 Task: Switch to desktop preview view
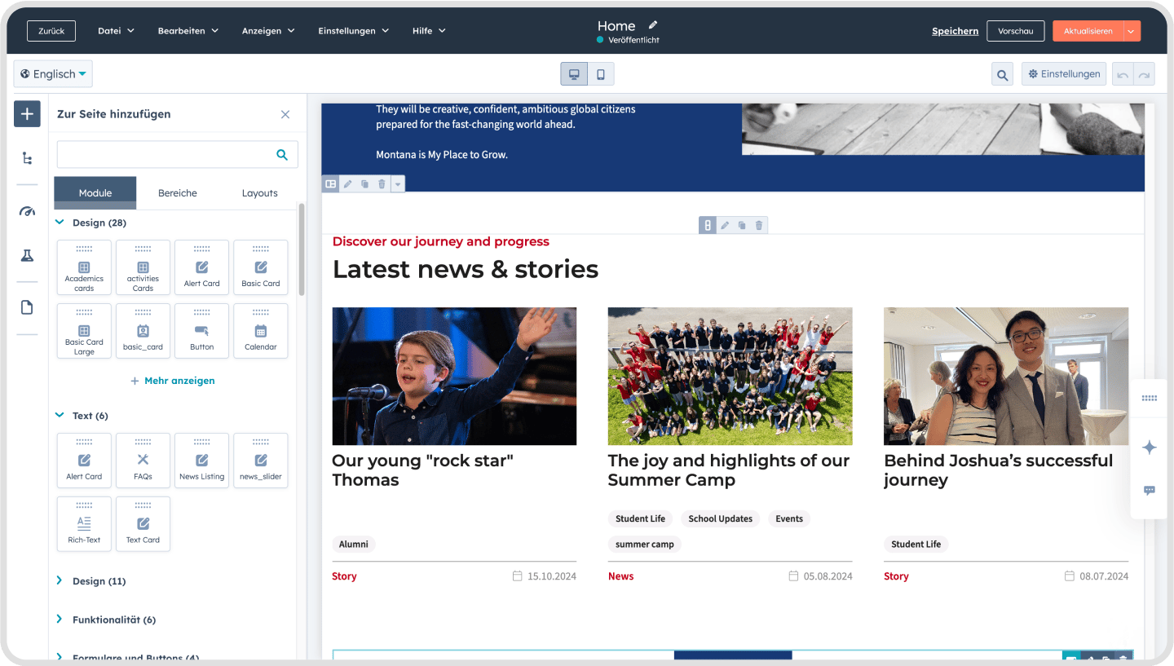[574, 74]
